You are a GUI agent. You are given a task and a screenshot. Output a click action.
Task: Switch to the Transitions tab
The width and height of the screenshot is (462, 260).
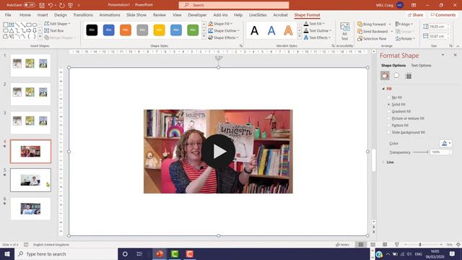[83, 14]
